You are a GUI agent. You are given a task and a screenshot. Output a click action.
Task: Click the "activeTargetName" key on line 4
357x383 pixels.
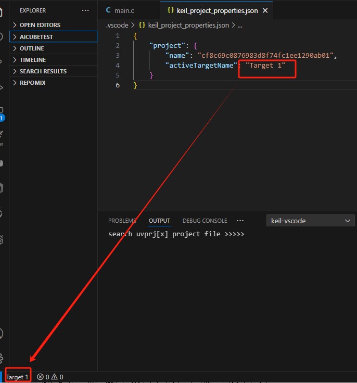coord(201,65)
